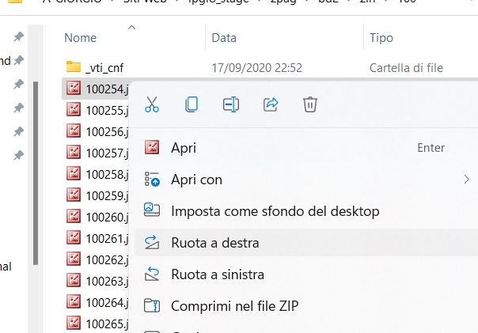Select the 100254 image file icon
The width and height of the screenshot is (478, 333).
(x=74, y=89)
